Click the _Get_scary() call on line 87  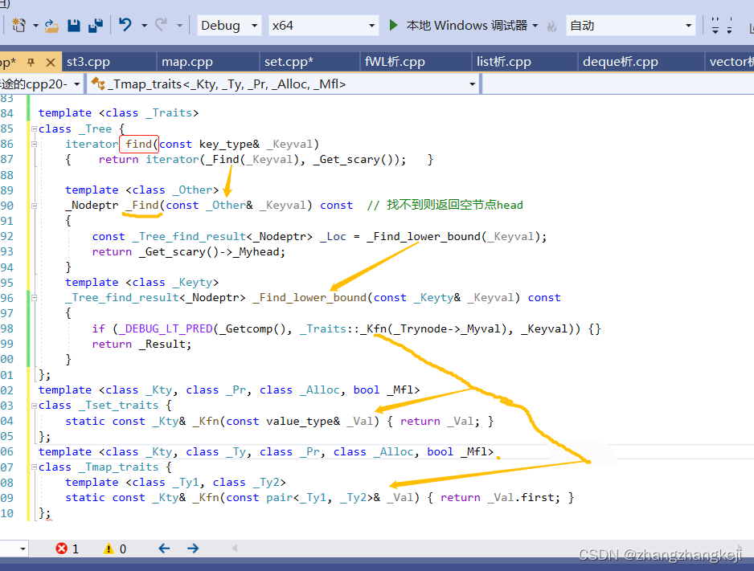355,160
